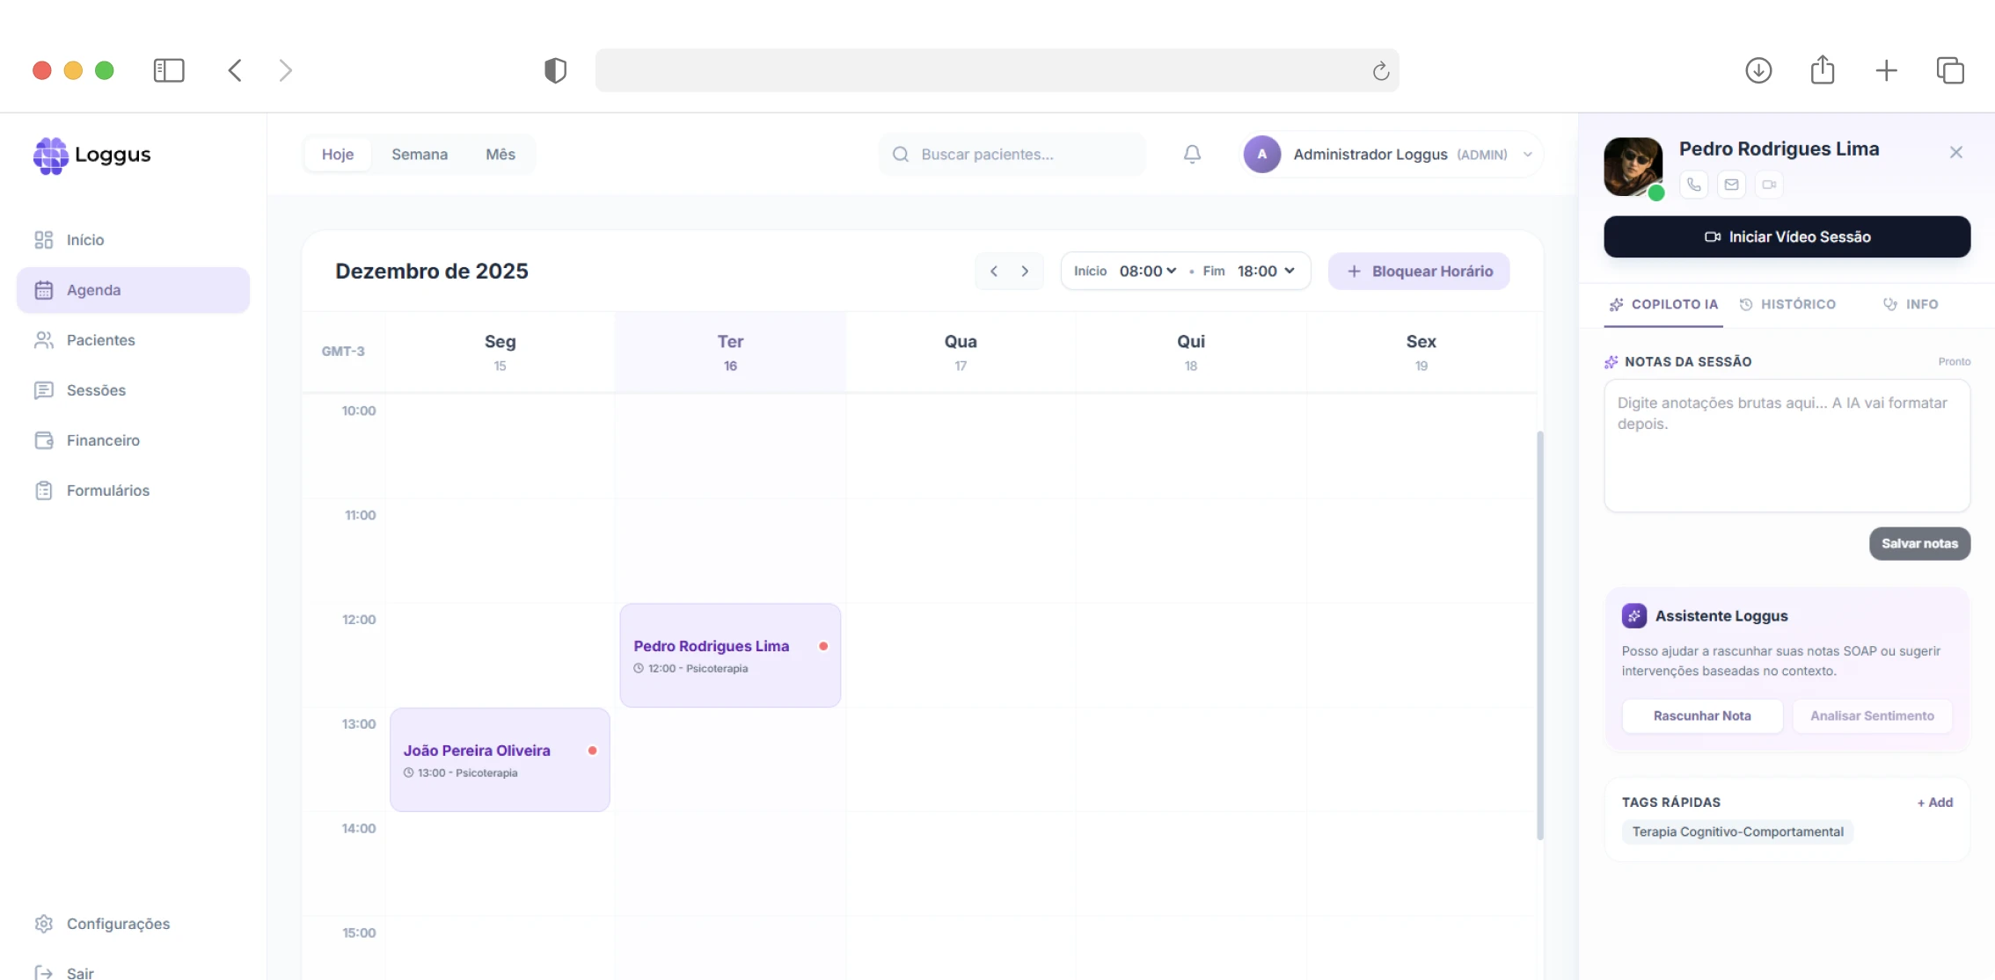1995x980 pixels.
Task: Open Fim end time dropdown
Action: pos(1265,272)
